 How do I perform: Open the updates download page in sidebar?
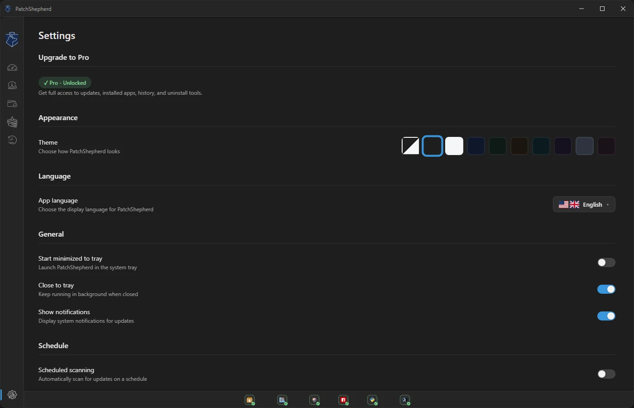point(12,85)
